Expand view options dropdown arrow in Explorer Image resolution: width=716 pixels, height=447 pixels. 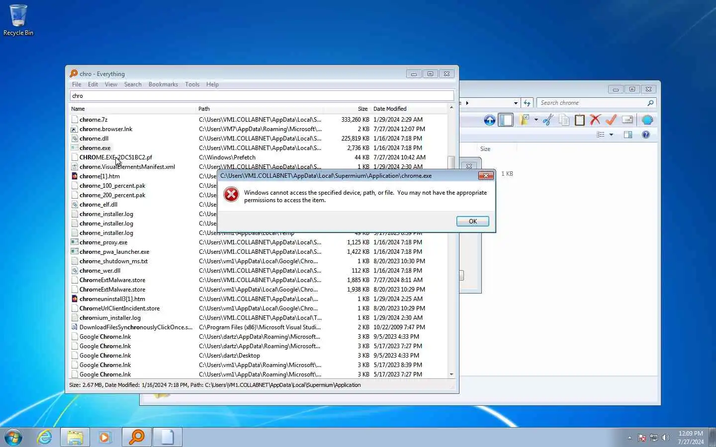coord(611,135)
